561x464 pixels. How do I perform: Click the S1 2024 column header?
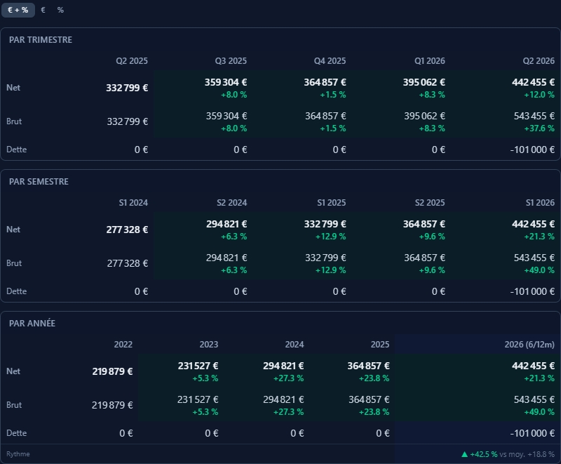(x=133, y=203)
